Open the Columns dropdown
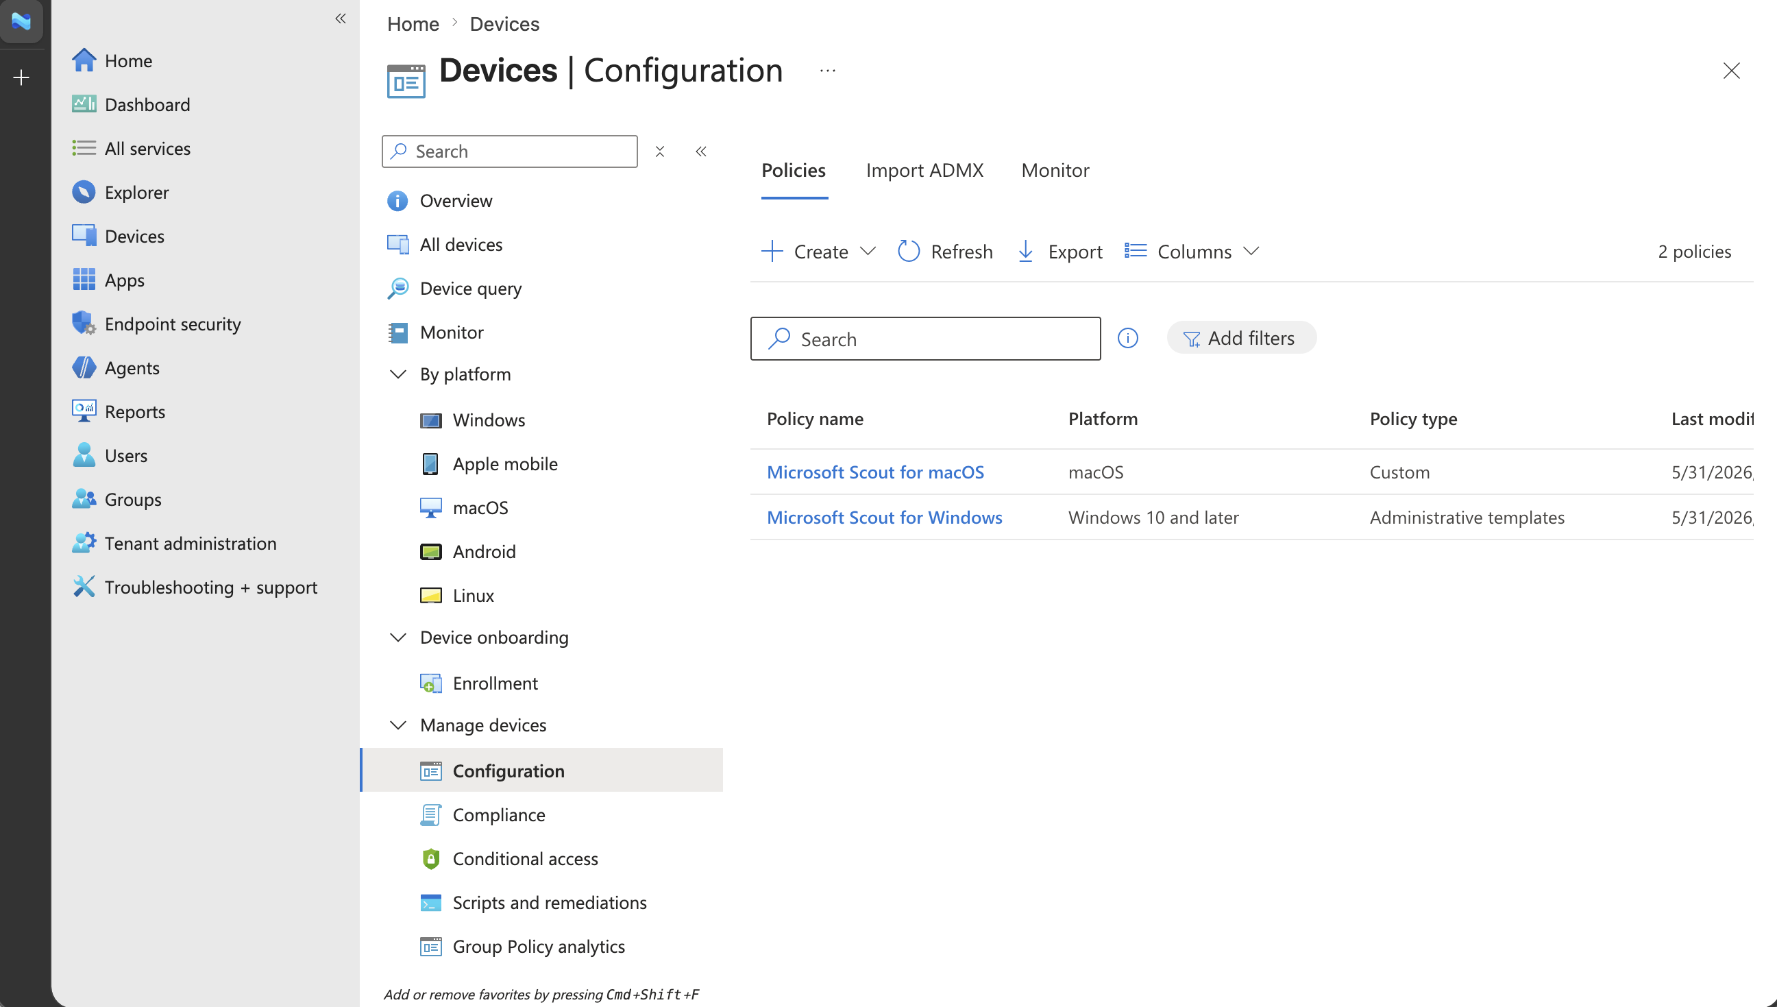The image size is (1777, 1007). click(x=1192, y=251)
